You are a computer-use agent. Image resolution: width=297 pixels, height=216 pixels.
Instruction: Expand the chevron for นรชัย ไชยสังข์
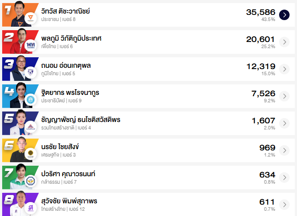[284, 150]
